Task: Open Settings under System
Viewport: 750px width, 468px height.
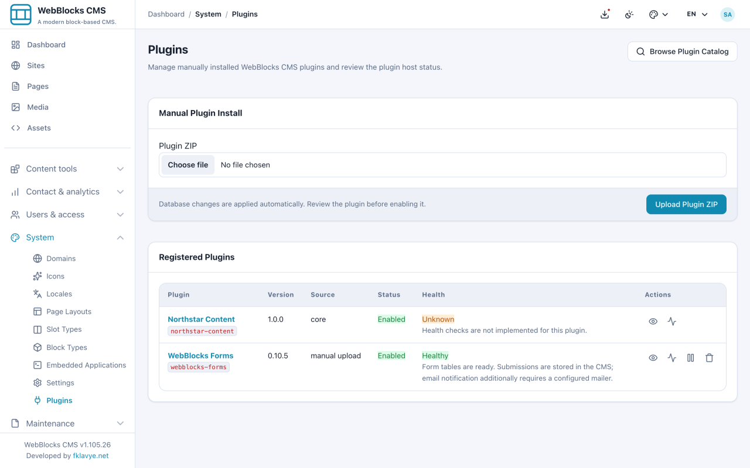Action: 79,383
